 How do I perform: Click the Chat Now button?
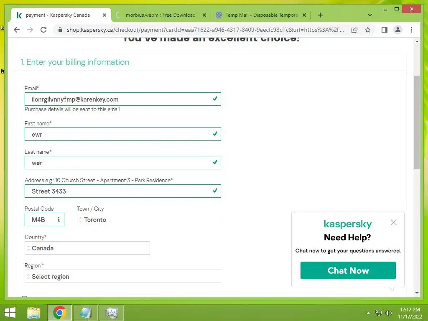tap(348, 270)
